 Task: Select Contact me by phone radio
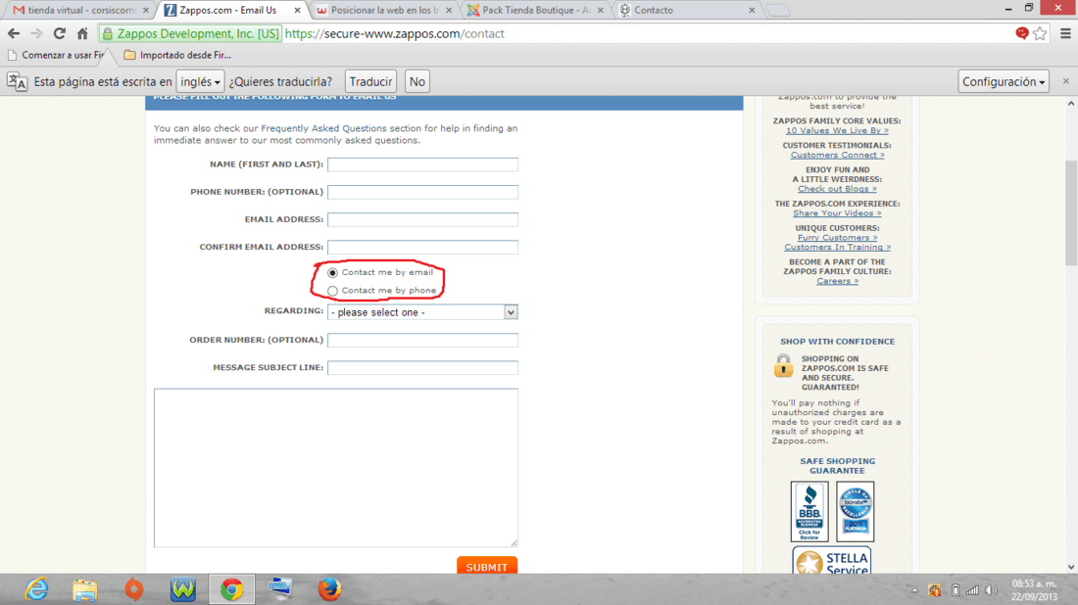point(333,291)
